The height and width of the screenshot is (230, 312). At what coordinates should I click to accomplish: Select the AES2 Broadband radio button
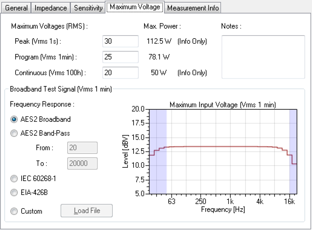[14, 119]
